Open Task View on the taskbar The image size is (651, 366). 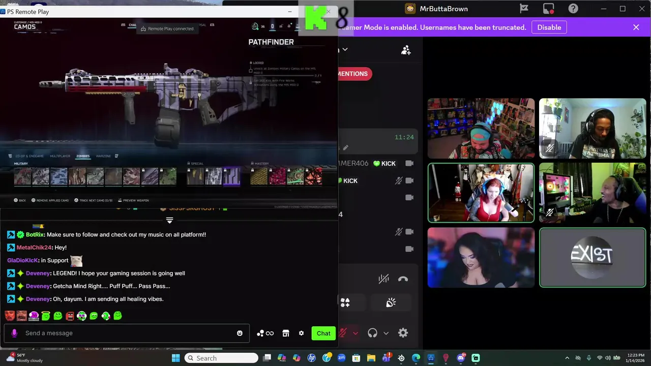tap(267, 358)
